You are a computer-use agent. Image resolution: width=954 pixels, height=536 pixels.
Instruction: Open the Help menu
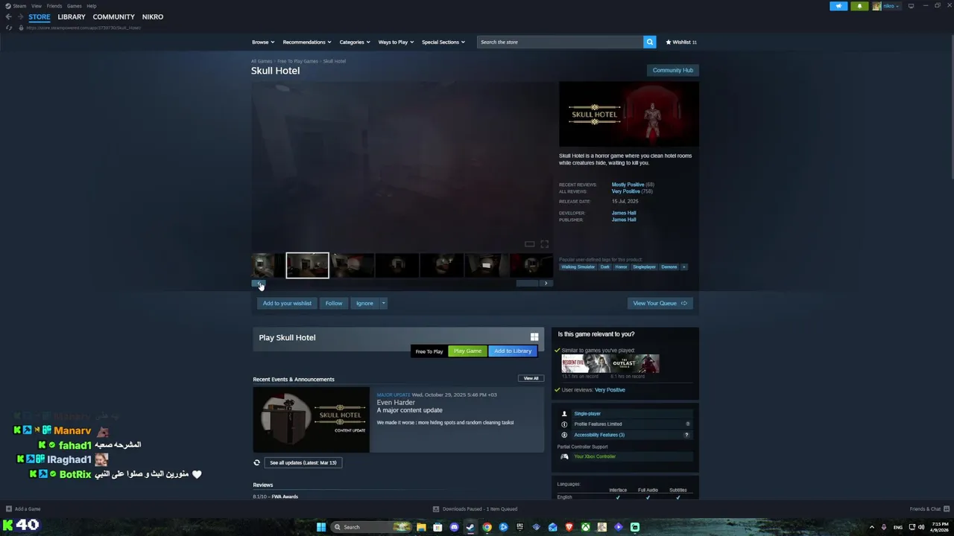click(92, 6)
